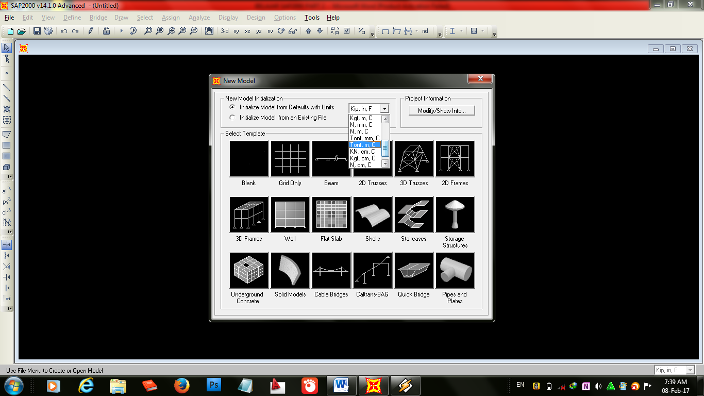704x396 pixels.
Task: Open Photoshop from the taskbar
Action: point(214,385)
